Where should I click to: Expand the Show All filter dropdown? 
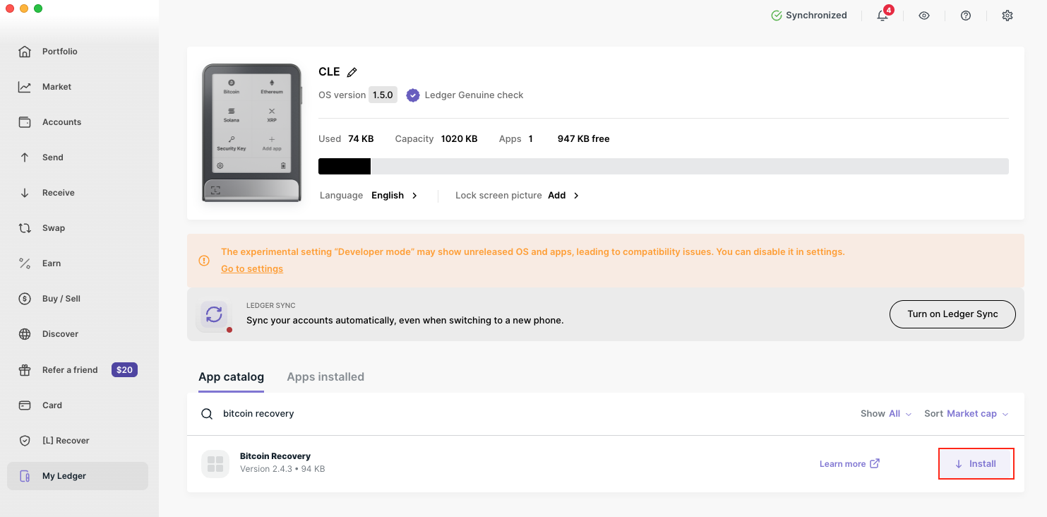(886, 414)
